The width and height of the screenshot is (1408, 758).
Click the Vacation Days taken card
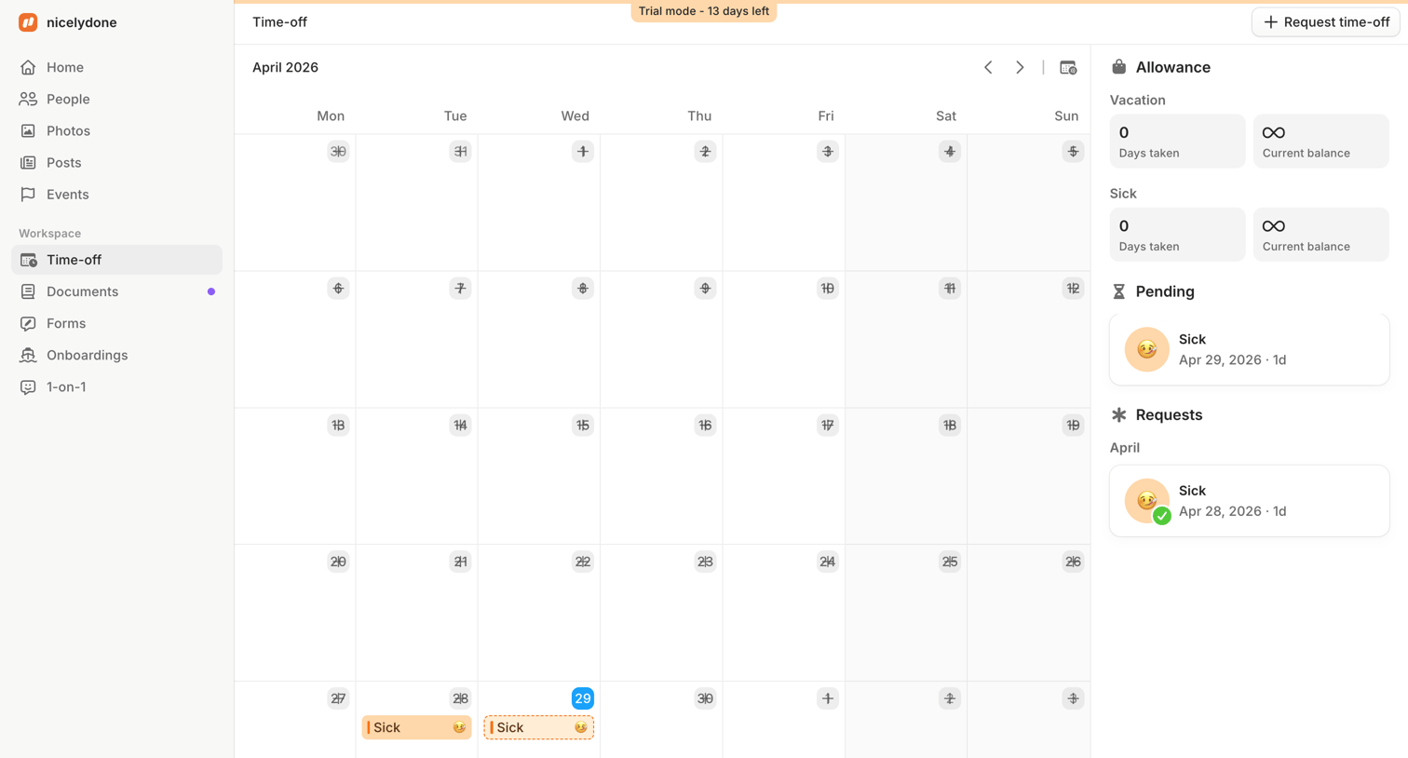point(1177,142)
